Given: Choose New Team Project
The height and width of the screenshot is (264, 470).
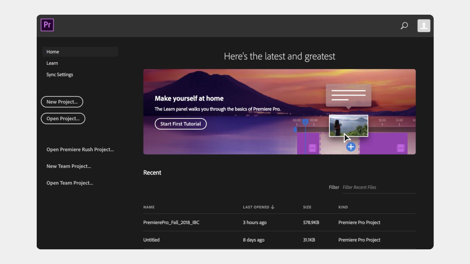Looking at the screenshot, I should pyautogui.click(x=69, y=166).
